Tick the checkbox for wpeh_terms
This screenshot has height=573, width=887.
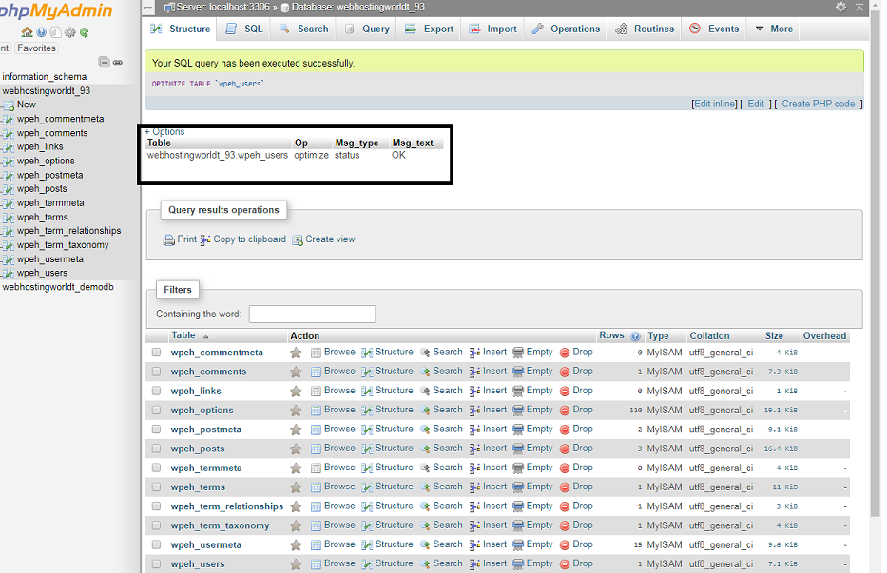coord(157,487)
